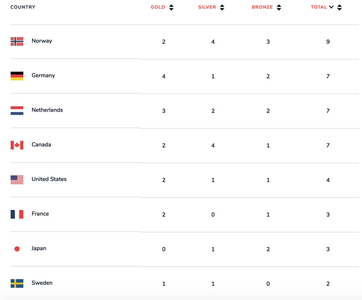Sort table by Silver column arrows
Screen dimensions: 362x300
pyautogui.click(x=222, y=7)
